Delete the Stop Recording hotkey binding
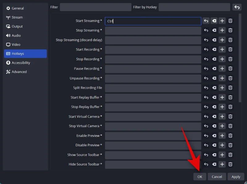Screen dimensions: 247x184 (x=230, y=59)
